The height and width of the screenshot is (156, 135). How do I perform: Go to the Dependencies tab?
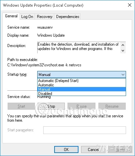click(x=67, y=17)
